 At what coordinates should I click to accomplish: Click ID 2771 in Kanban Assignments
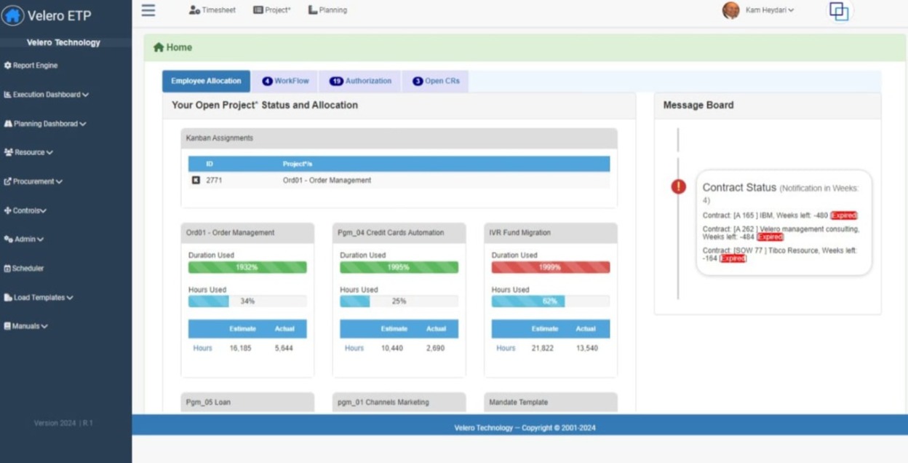click(214, 181)
